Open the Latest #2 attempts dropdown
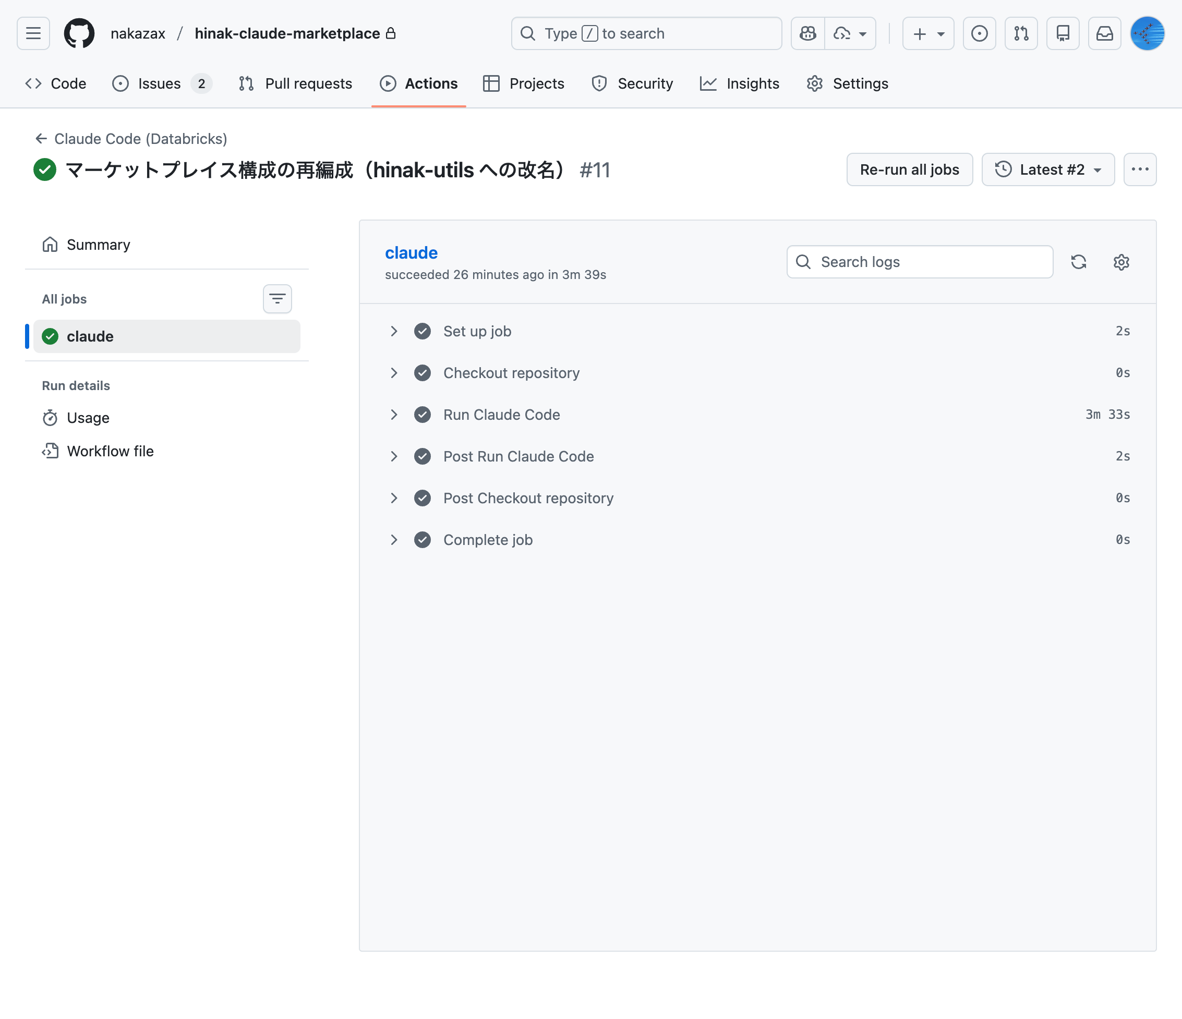This screenshot has width=1182, height=1019. (x=1048, y=169)
